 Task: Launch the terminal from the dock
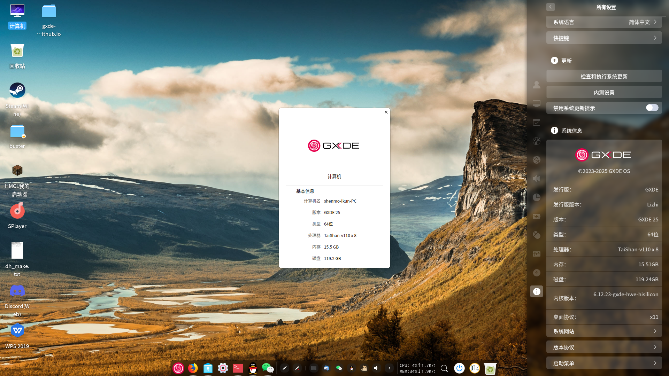[x=238, y=368]
